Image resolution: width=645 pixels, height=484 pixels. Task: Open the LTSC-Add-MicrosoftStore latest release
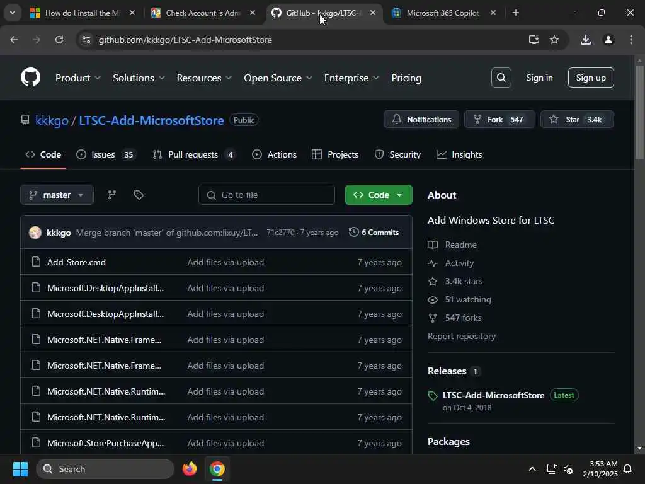(x=493, y=395)
